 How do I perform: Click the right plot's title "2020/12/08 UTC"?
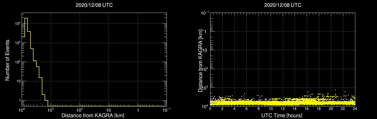(x=283, y=5)
